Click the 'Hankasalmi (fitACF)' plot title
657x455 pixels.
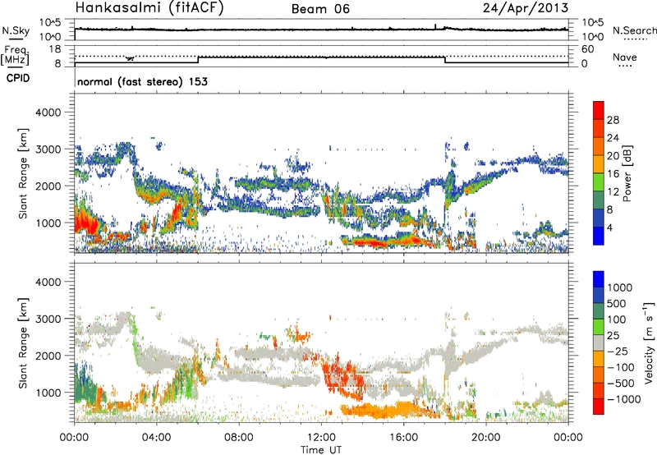pyautogui.click(x=149, y=8)
